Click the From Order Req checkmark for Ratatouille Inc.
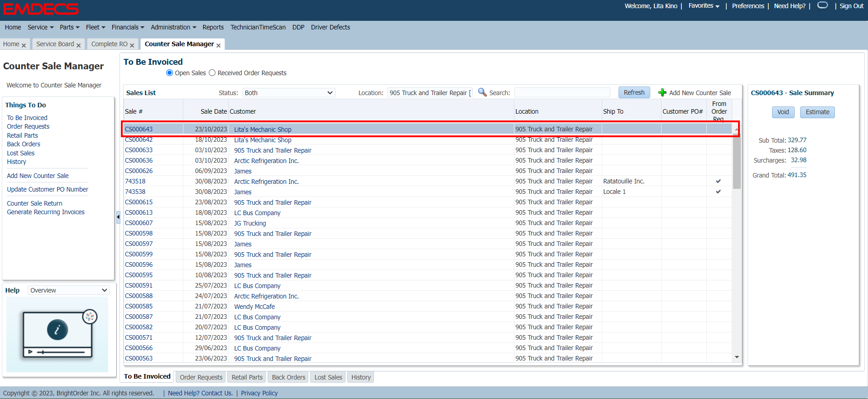The height and width of the screenshot is (399, 868). coord(718,181)
